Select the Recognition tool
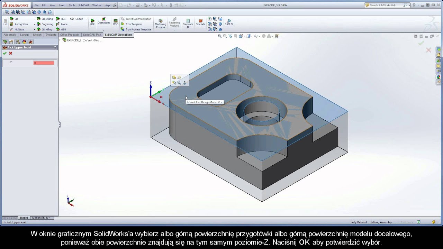443x249 pixels. [x=19, y=24]
